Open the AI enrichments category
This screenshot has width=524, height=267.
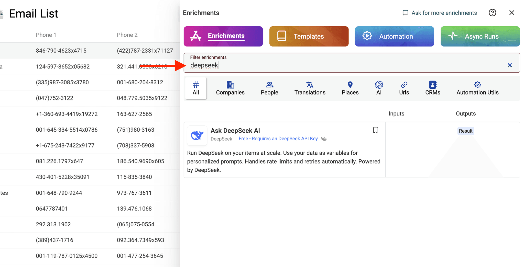point(379,88)
